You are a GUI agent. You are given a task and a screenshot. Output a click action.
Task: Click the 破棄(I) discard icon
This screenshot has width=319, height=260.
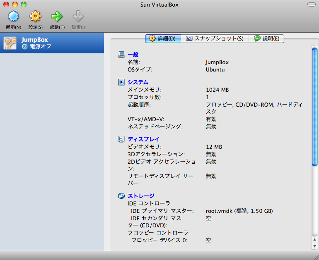(78, 16)
